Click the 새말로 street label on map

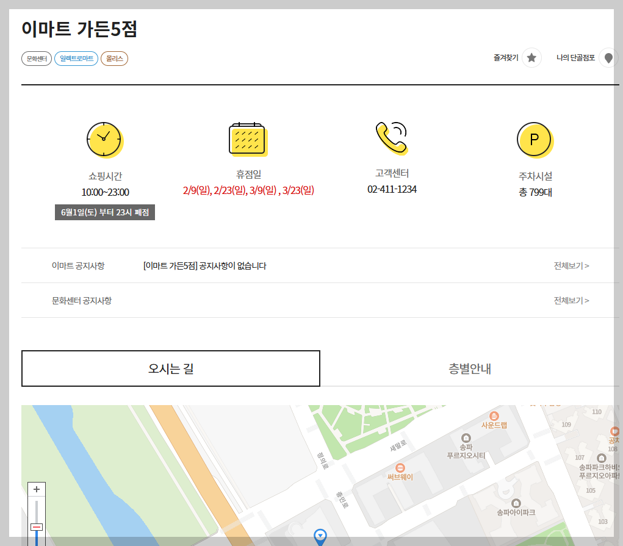tap(398, 445)
